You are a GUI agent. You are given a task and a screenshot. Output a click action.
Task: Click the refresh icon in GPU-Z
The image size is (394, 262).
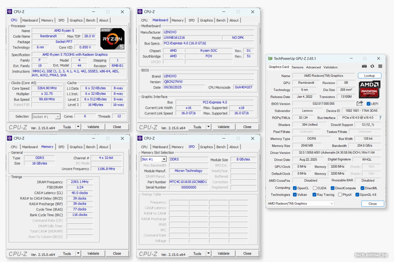372,66
